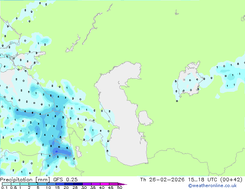
Task: Click the legend scale label '0.1'
Action: point(4,187)
